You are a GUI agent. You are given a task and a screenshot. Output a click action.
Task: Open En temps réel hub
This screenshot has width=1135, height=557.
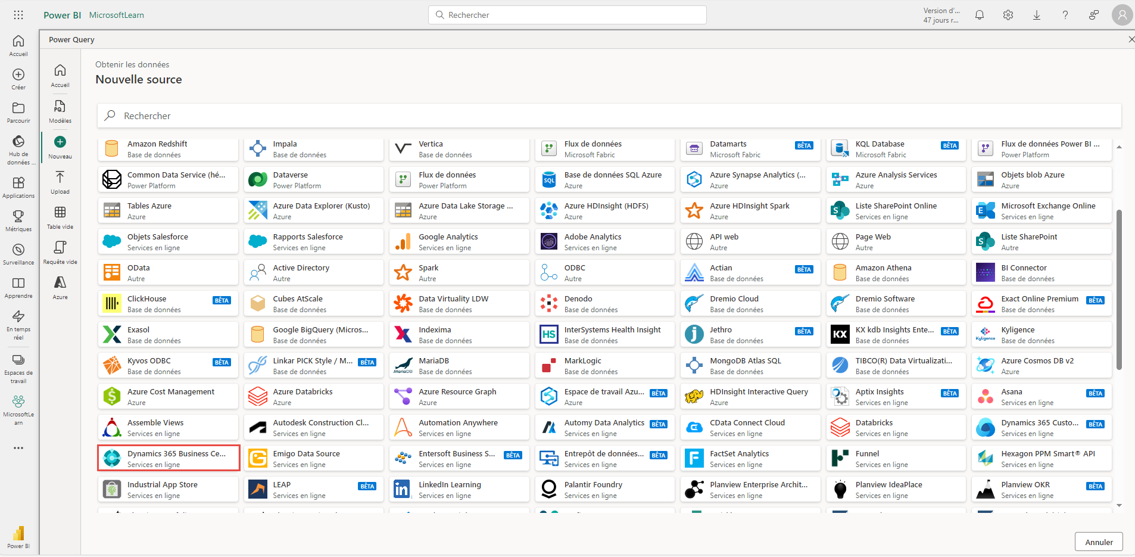[x=18, y=325]
